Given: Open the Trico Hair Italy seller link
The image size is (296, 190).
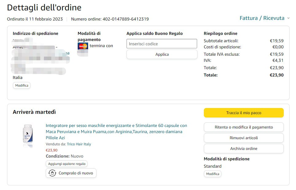Looking at the screenshot, I should pos(79,144).
